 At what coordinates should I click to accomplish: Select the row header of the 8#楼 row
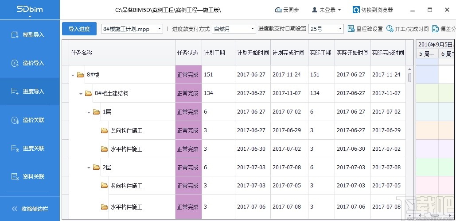click(x=66, y=75)
